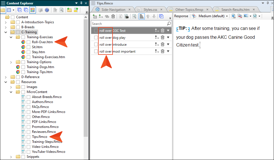Click the Insert Image icon in Response toolbar
The width and height of the screenshot is (274, 160).
(246, 16)
